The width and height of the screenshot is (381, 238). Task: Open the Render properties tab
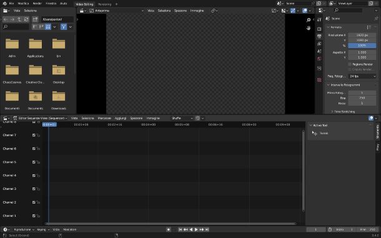pyautogui.click(x=319, y=29)
